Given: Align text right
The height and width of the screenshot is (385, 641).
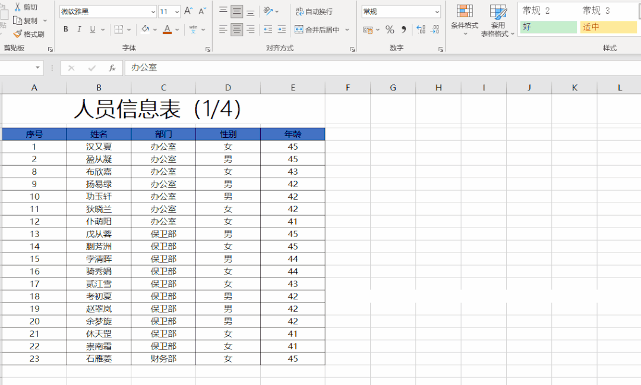Looking at the screenshot, I should 250,30.
